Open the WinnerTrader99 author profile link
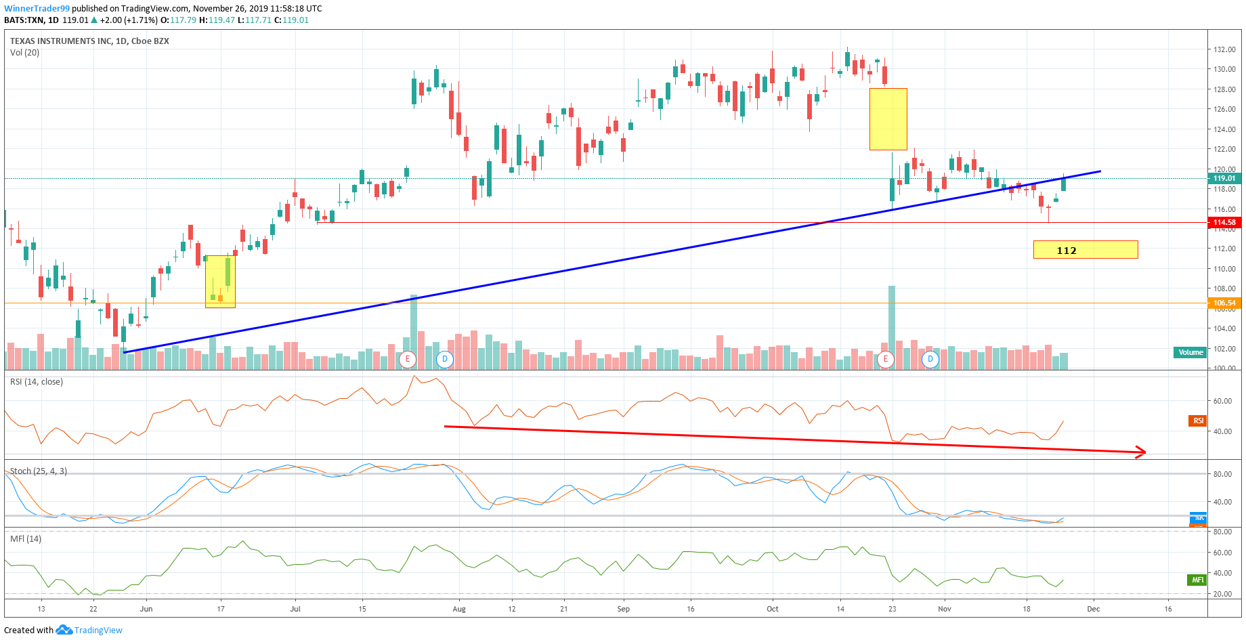 point(37,9)
